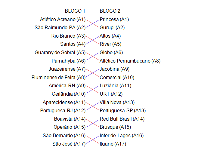Click the Princesa (A1) team name
The width and height of the screenshot is (198, 157).
click(x=114, y=20)
